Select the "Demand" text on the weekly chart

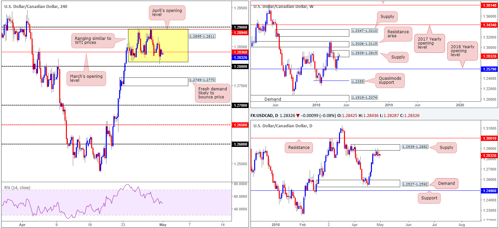pos(273,99)
